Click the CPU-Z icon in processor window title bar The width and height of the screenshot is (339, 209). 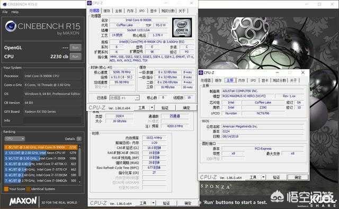pos(90,3)
